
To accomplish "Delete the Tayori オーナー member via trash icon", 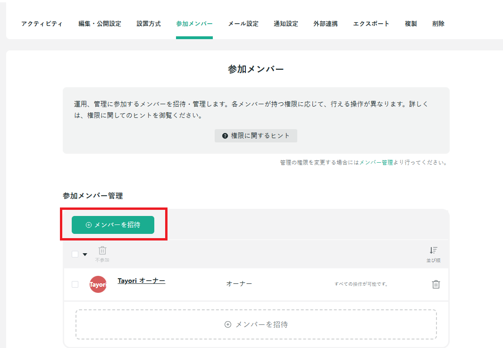I will 436,284.
